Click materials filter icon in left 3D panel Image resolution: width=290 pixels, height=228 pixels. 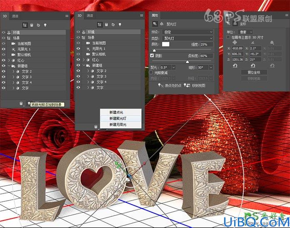(38, 25)
